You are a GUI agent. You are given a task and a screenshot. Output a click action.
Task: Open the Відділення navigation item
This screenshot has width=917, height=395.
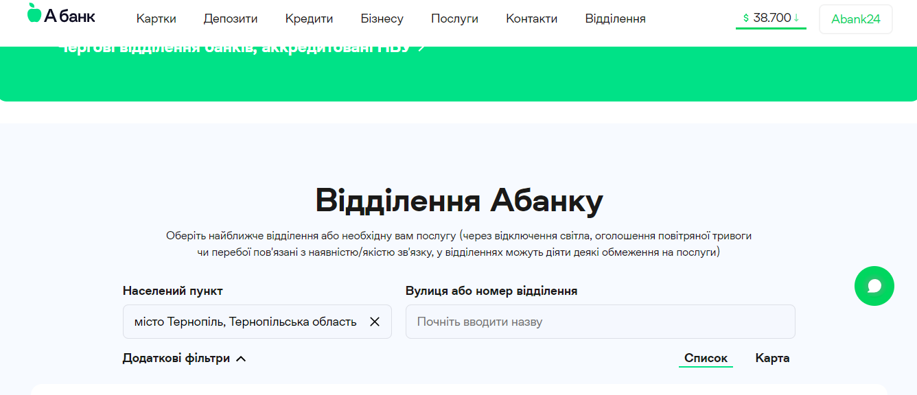pos(615,19)
